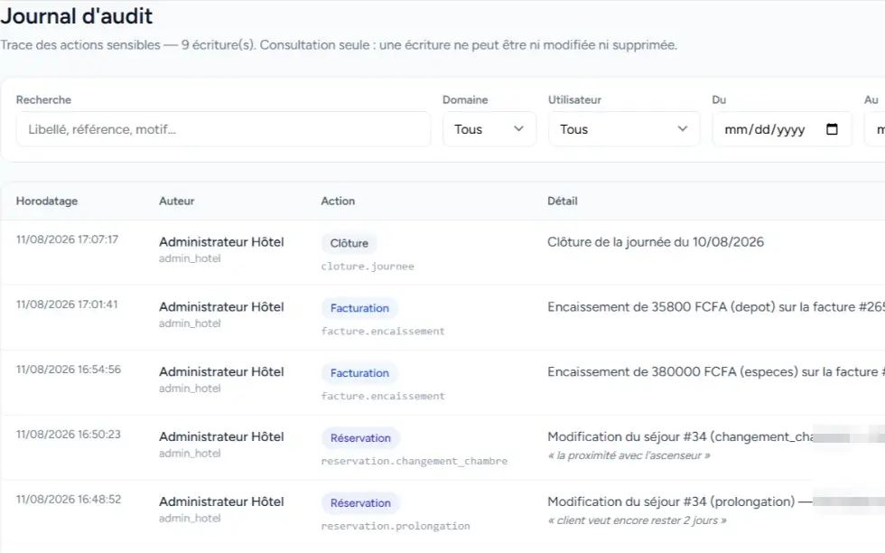Click 'Clôture de la journée du 10/08/2026' detail

[x=656, y=242]
